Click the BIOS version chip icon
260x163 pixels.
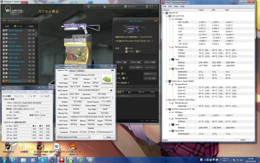point(111,90)
